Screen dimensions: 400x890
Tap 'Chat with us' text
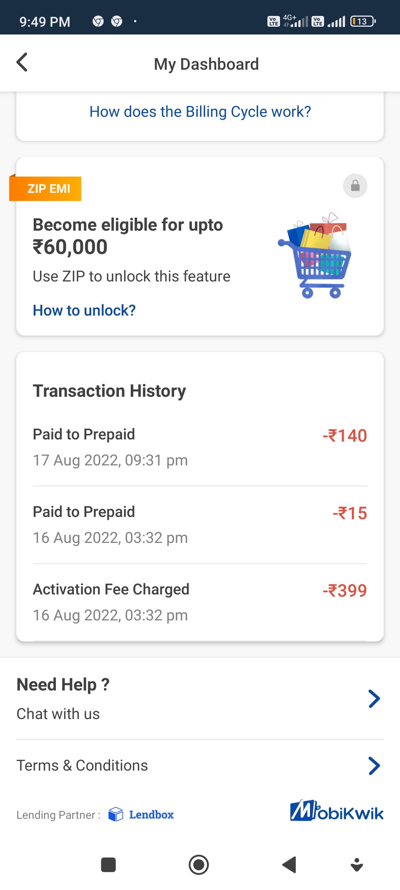tap(58, 714)
